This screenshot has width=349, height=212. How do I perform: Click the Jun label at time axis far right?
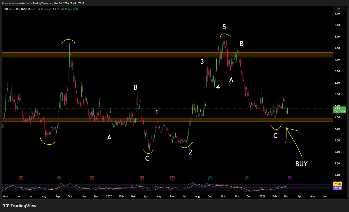pyautogui.click(x=325, y=197)
